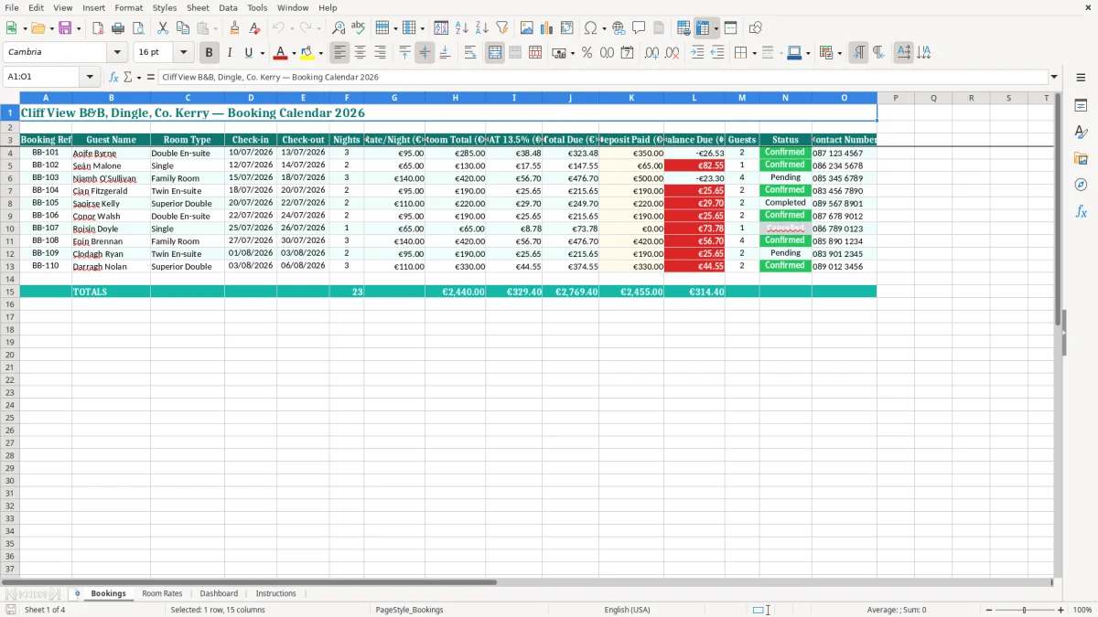Open a file with the folder icon
Image resolution: width=1098 pixels, height=617 pixels.
click(x=38, y=28)
